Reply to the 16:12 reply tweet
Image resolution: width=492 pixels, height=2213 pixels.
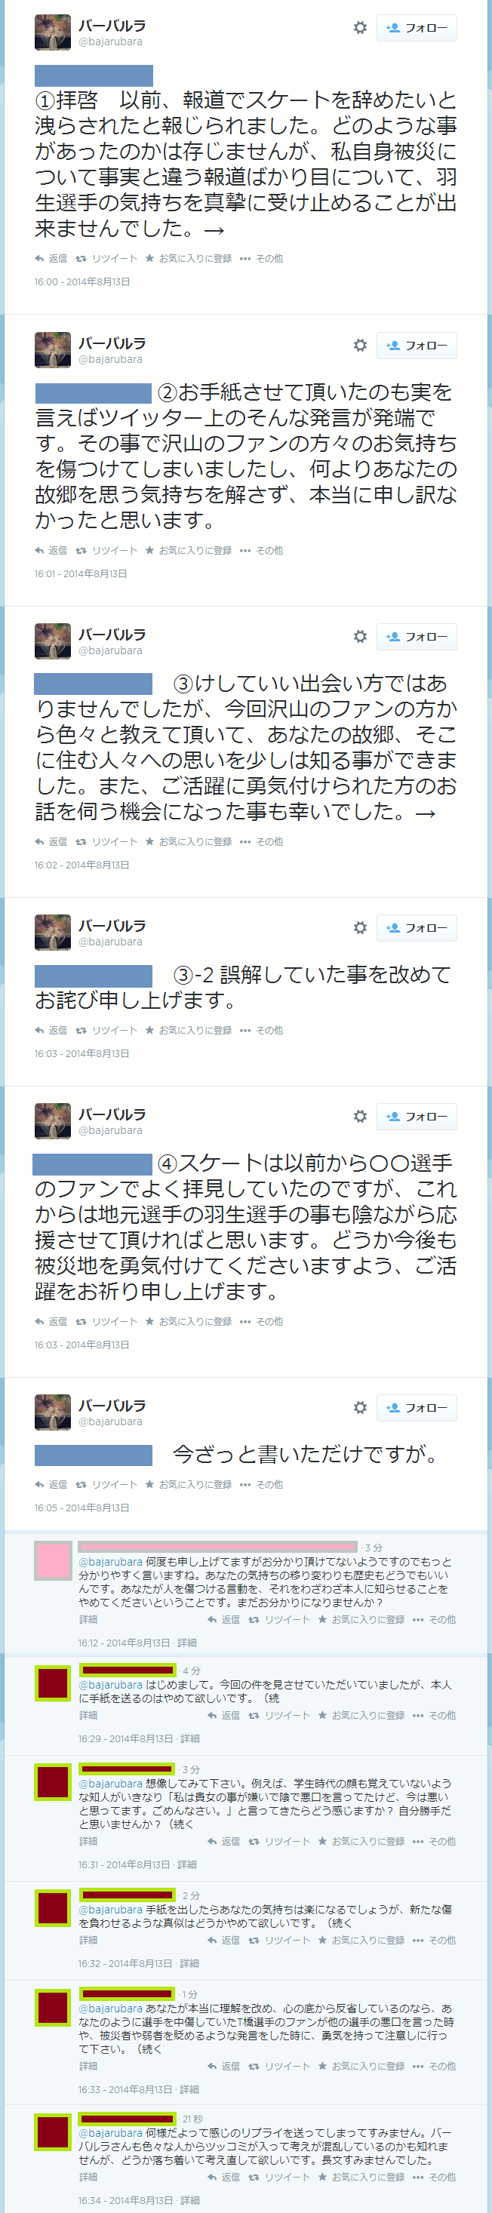tap(223, 1619)
